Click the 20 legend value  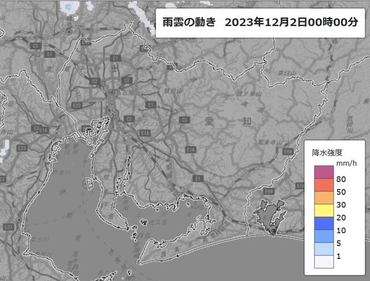click(x=341, y=217)
